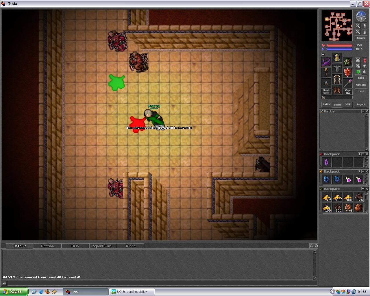Image resolution: width=370 pixels, height=296 pixels.
Task: Minimize the third Backpack window
Action: click(363, 189)
